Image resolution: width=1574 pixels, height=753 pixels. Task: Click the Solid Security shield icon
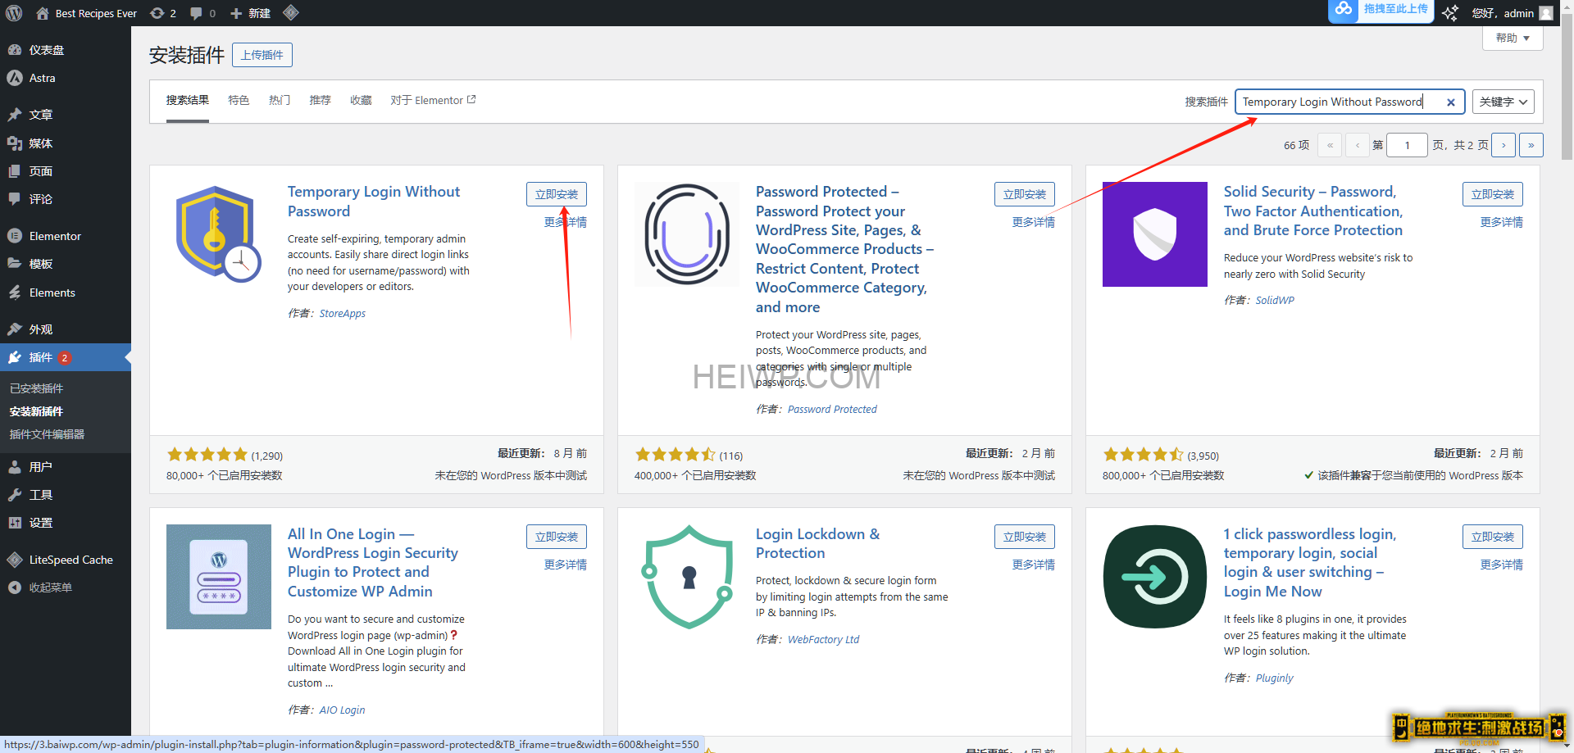click(x=1155, y=234)
